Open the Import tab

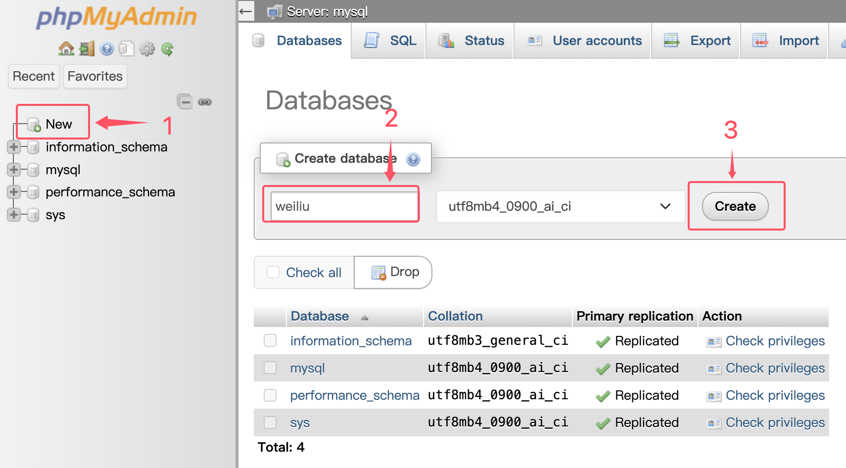(x=785, y=41)
